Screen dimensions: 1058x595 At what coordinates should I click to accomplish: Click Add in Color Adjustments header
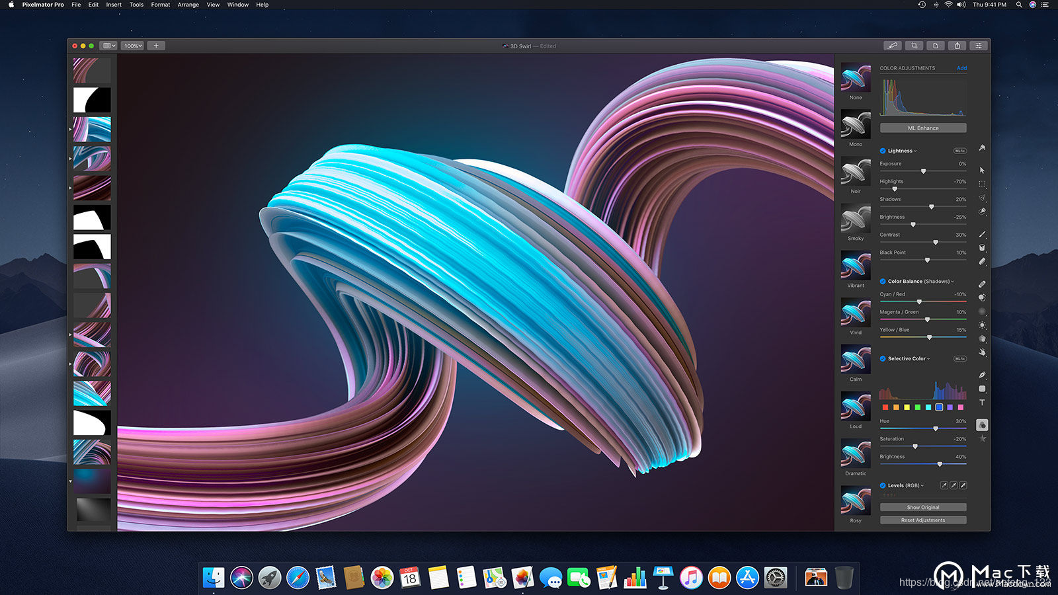pos(961,68)
